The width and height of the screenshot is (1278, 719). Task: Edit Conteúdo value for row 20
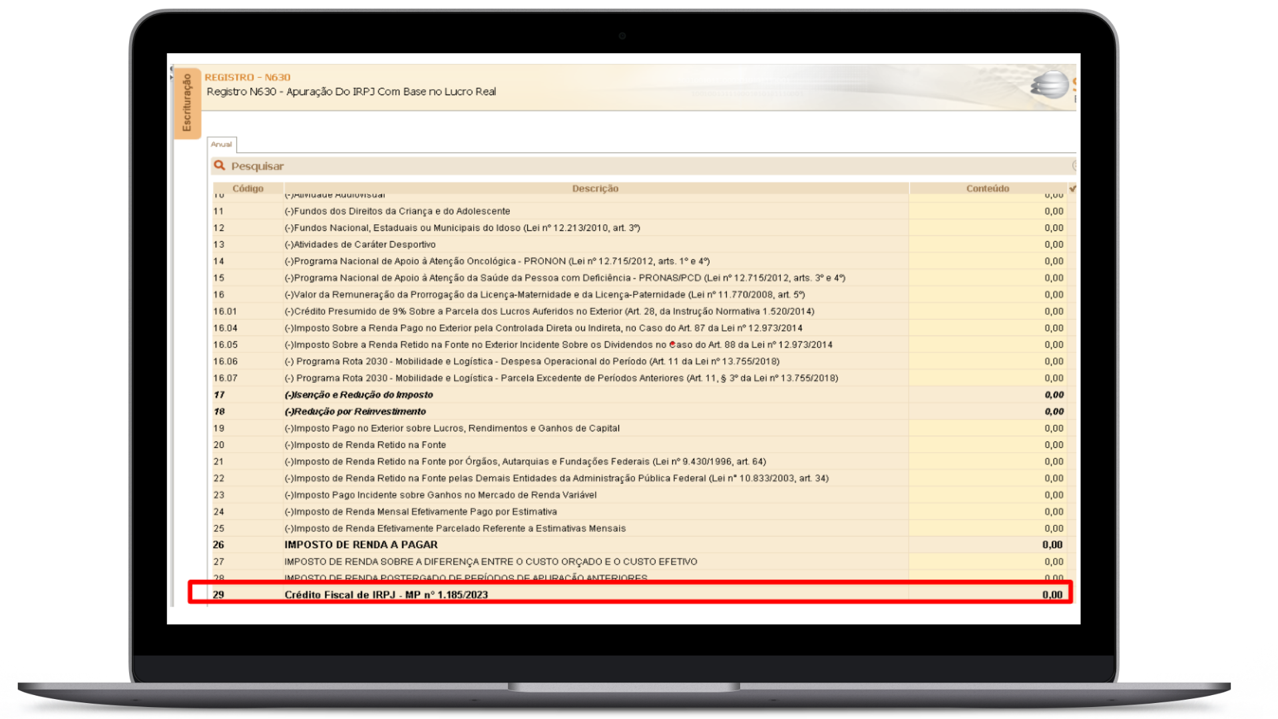coord(987,445)
